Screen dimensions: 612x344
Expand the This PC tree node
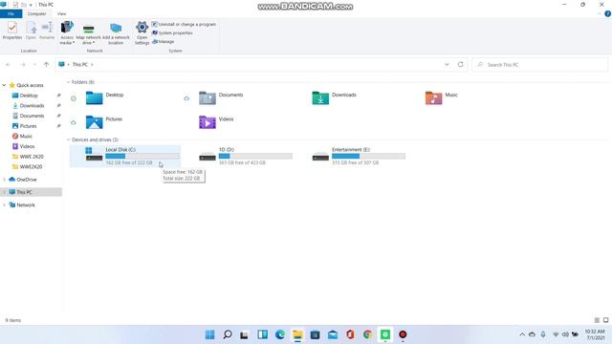point(4,192)
